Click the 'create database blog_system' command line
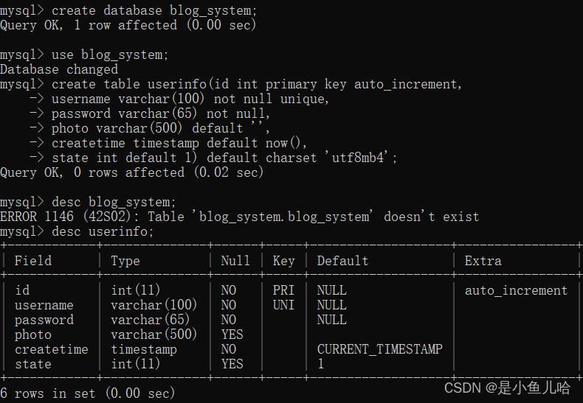This screenshot has width=583, height=403. (128, 10)
